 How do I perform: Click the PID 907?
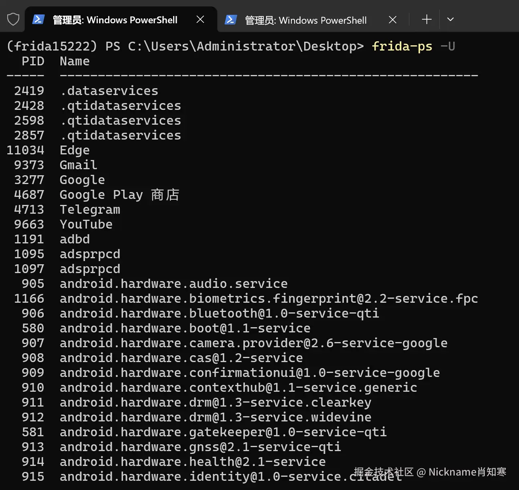[x=33, y=343]
